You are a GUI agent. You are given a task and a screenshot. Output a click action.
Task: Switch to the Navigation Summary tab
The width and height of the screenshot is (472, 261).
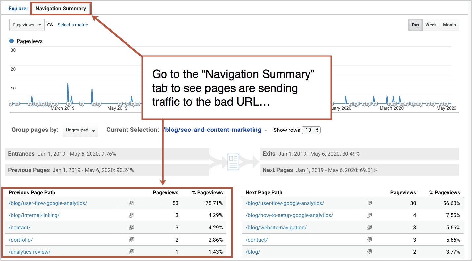[x=61, y=8]
